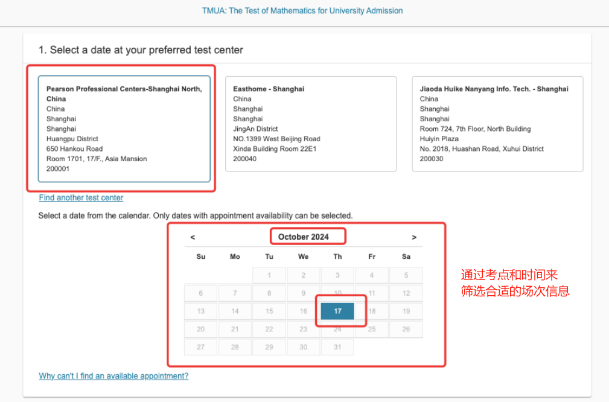The image size is (609, 402).
Task: Click calendar date 5
Action: click(x=406, y=275)
